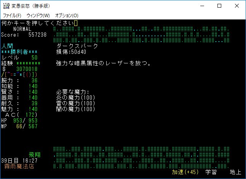246x179 pixels.
Task: Minimize the game window
Action: [x=201, y=6]
